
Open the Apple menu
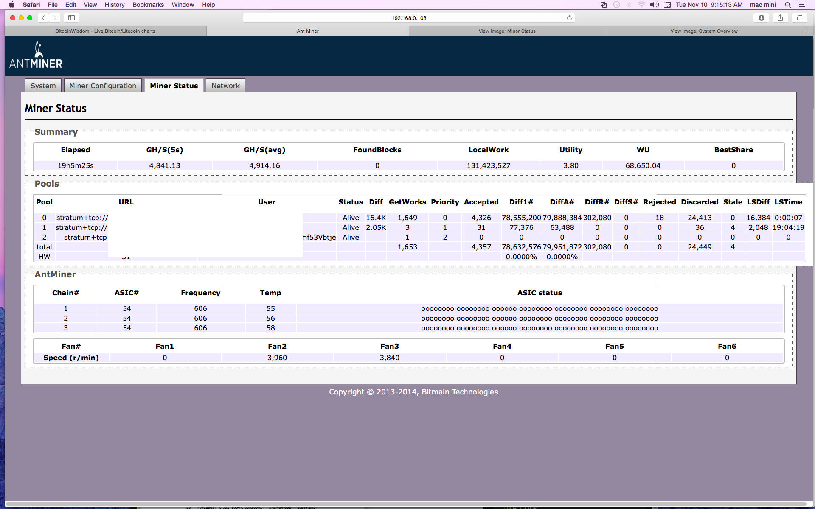[11, 5]
